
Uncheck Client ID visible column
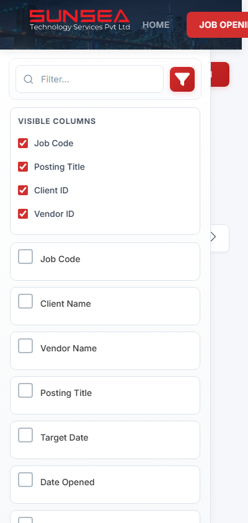pyautogui.click(x=23, y=190)
